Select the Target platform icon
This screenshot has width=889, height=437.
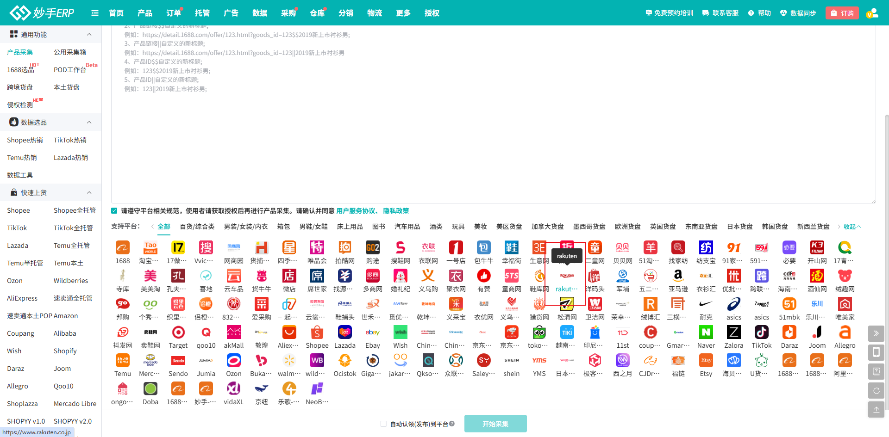click(178, 332)
